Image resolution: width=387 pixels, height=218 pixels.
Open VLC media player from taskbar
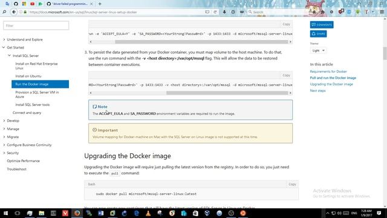[x=148, y=213]
